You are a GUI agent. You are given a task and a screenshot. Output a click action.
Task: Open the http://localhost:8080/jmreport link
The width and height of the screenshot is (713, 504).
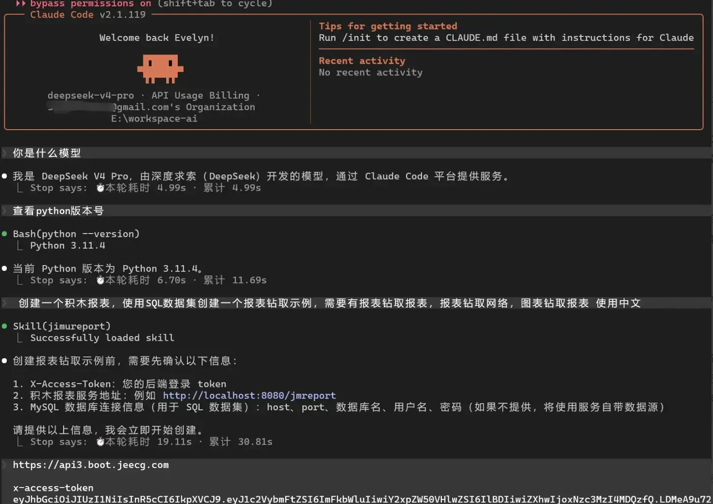point(249,396)
